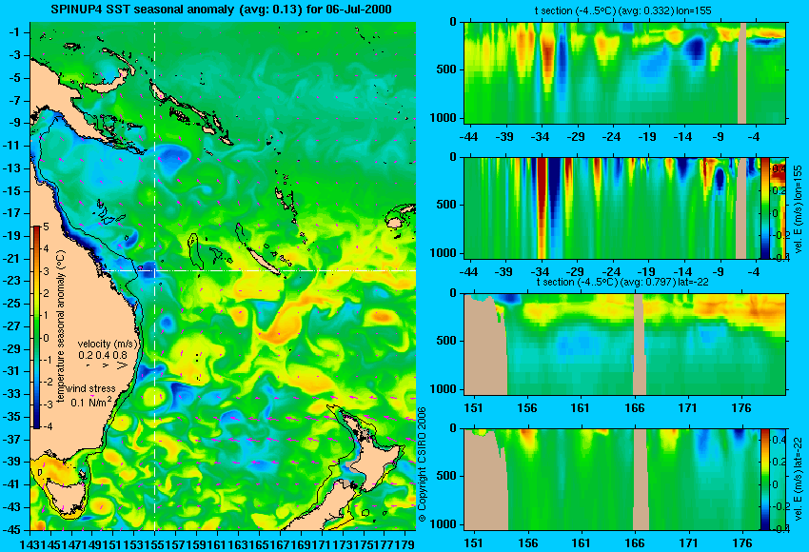This screenshot has height=552, width=809.
Task: Select the -4 tick on temperature colorbar
Action: [x=46, y=426]
